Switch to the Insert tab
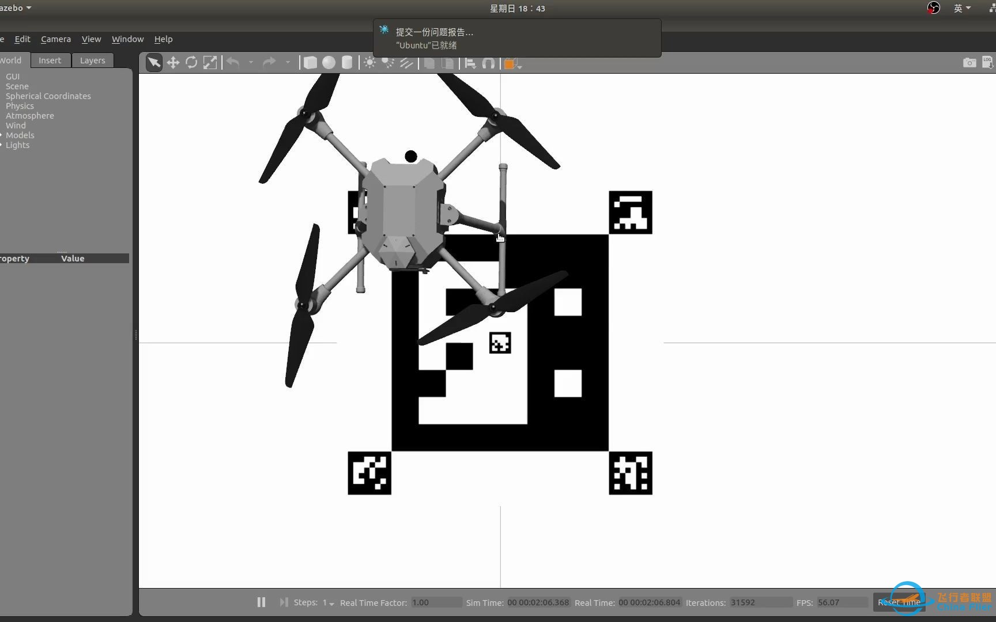This screenshot has height=622, width=996. coord(50,60)
